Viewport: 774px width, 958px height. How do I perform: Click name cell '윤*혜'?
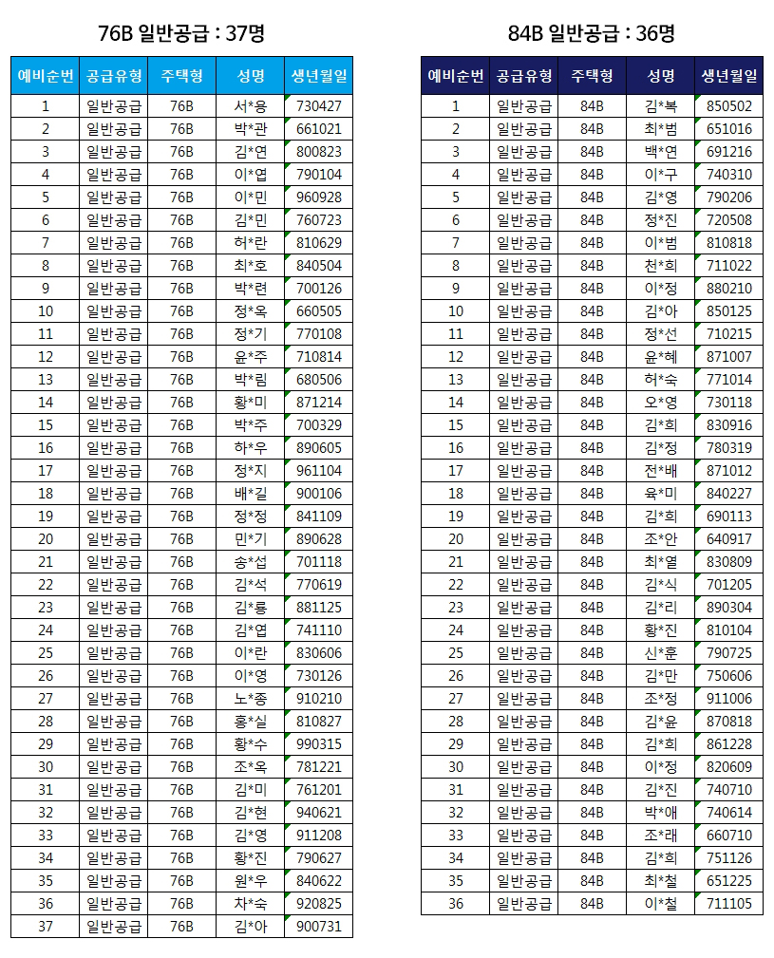point(660,357)
